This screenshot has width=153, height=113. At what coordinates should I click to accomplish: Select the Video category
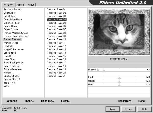(x=7, y=86)
